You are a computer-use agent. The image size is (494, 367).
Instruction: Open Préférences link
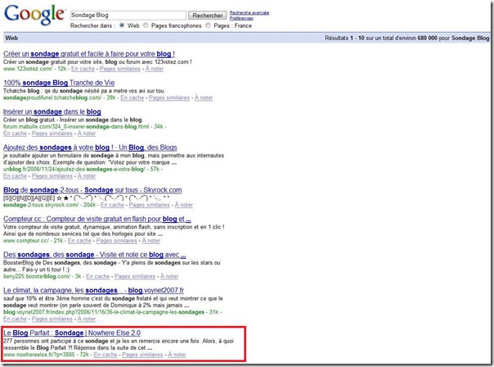[241, 18]
